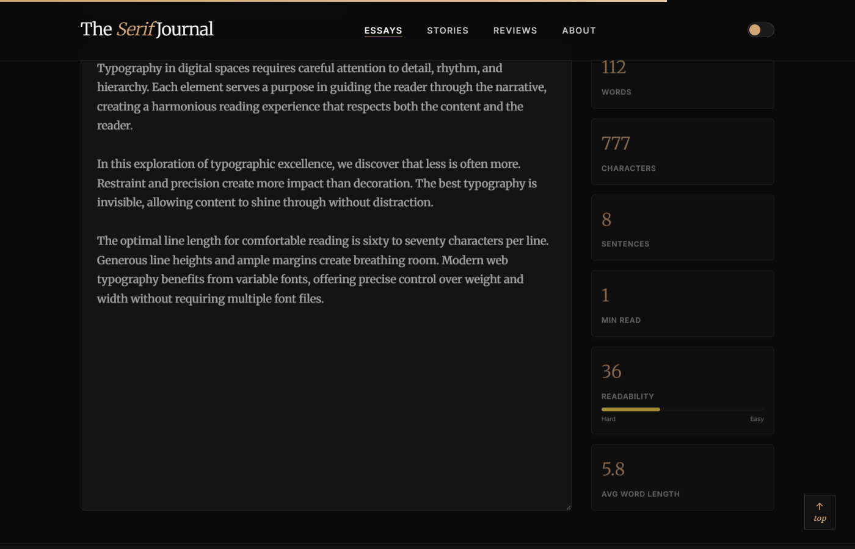Click the 1 Min Read card
The image size is (855, 549).
pyautogui.click(x=682, y=304)
